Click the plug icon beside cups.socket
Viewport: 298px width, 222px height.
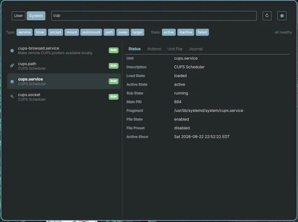(12, 97)
